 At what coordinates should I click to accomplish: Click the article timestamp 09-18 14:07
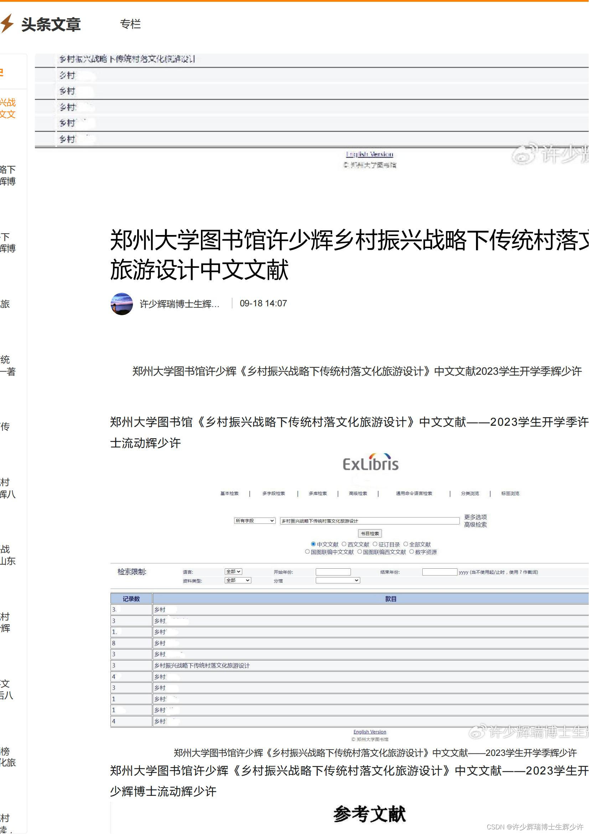[x=263, y=304]
